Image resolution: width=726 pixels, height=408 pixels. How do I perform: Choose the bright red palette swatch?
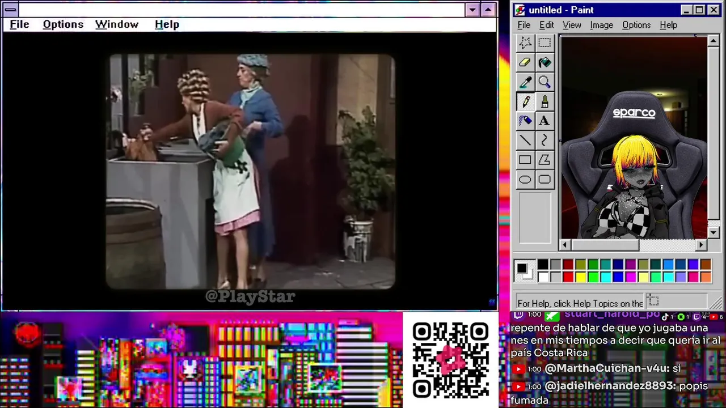[568, 277]
